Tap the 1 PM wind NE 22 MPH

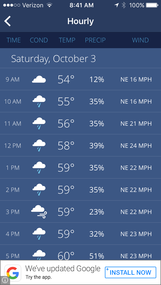pyautogui.click(x=136, y=168)
